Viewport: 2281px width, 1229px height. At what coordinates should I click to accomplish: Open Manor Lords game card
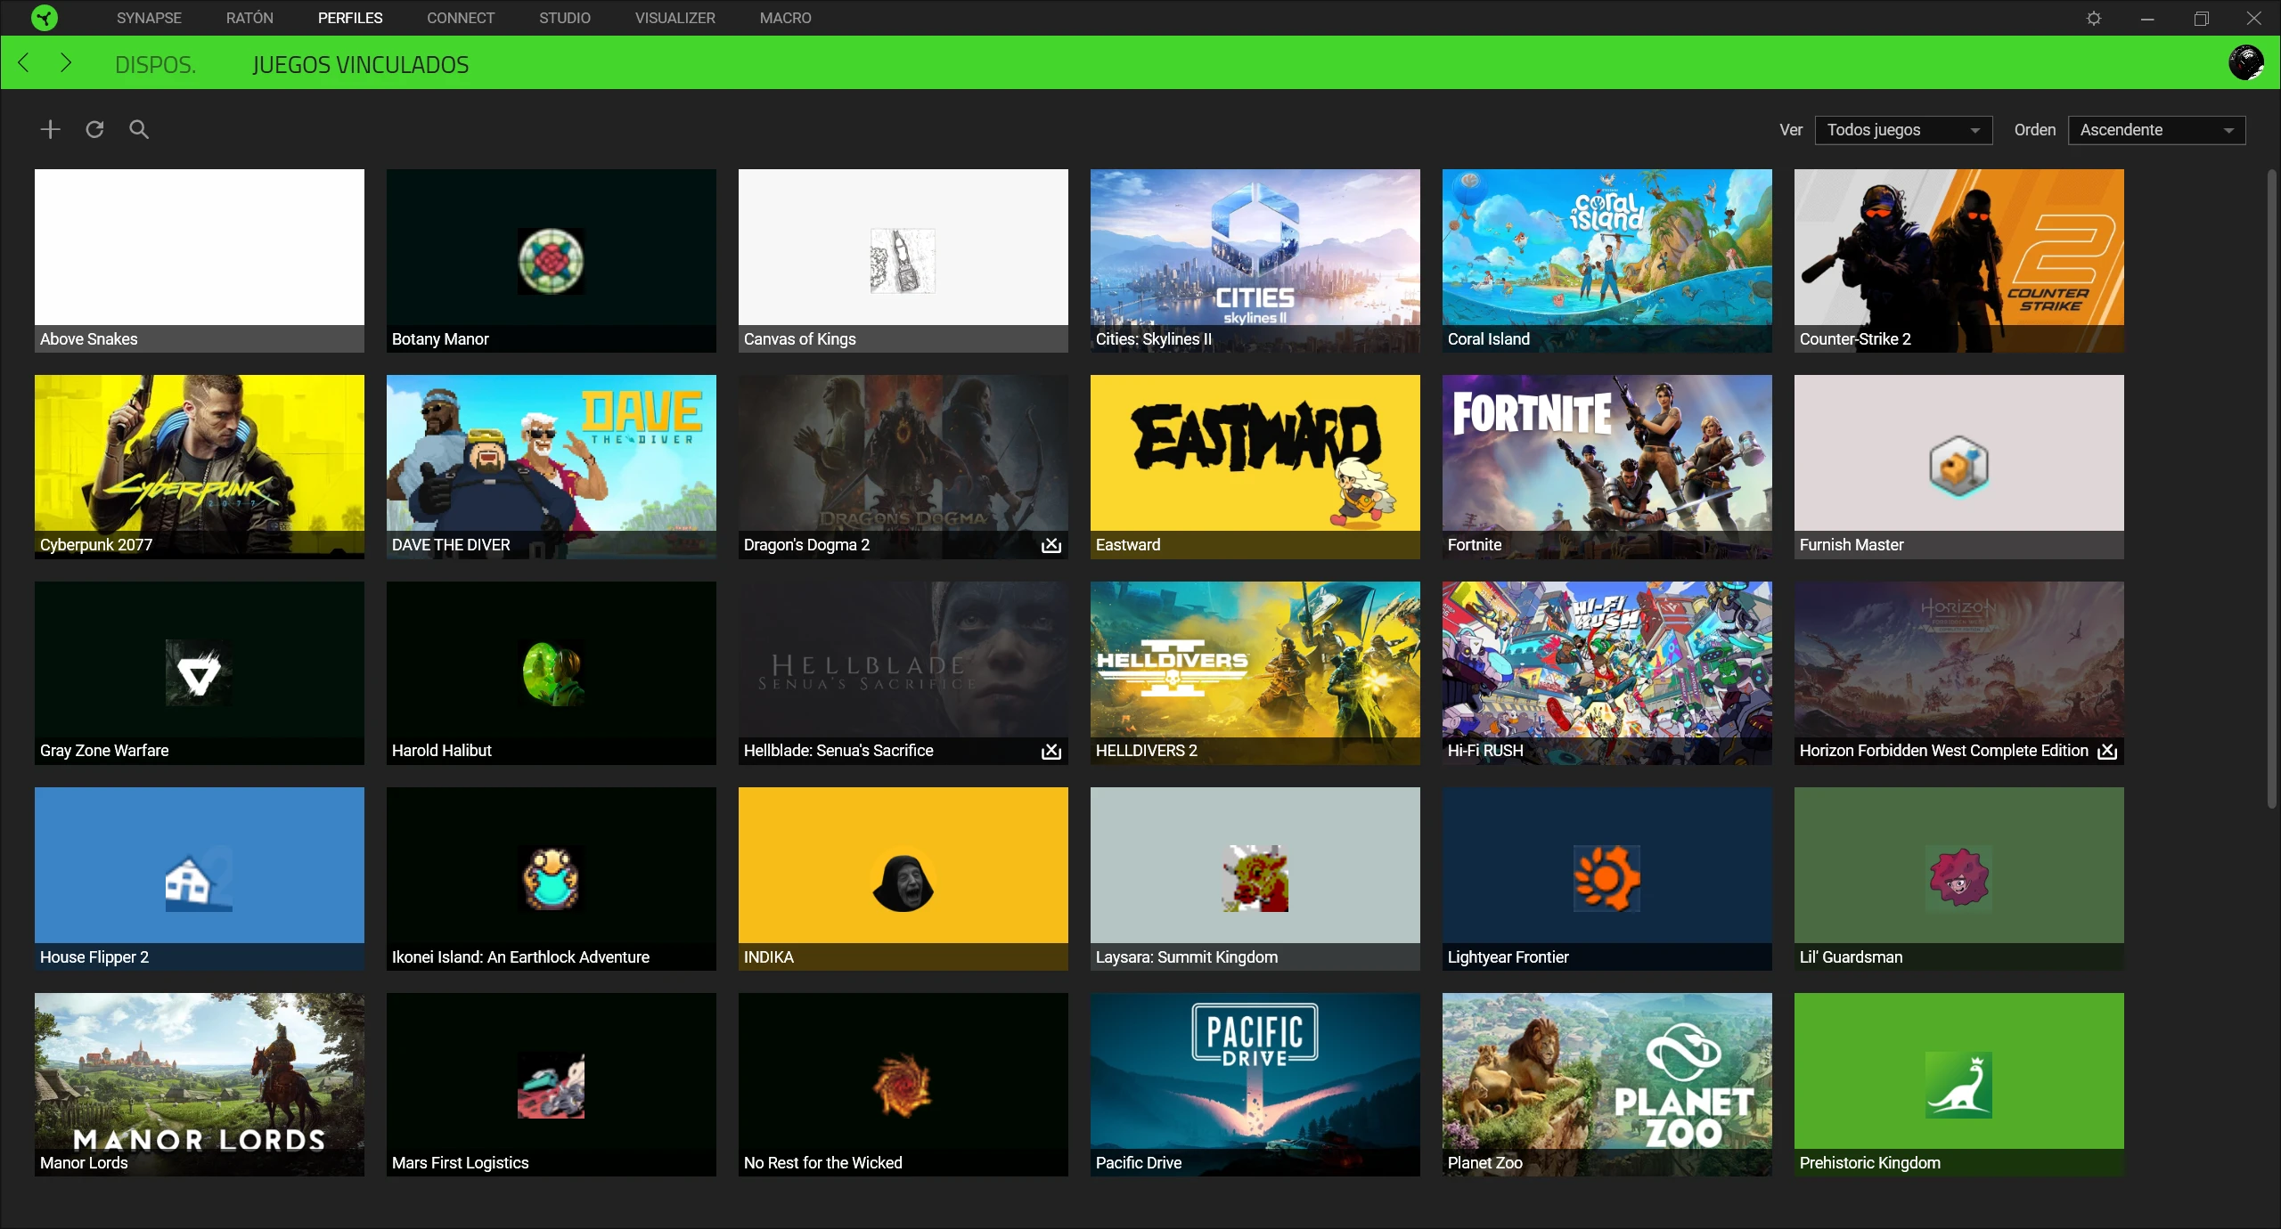tap(199, 1085)
